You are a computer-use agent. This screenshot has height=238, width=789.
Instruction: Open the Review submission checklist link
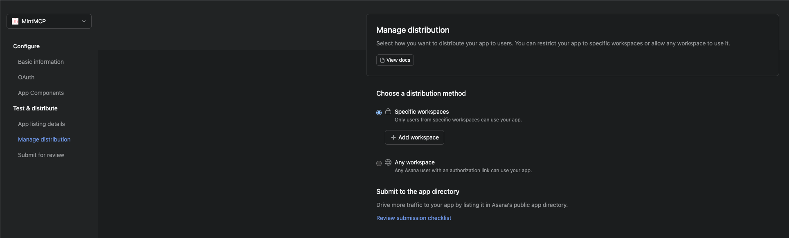(x=414, y=218)
